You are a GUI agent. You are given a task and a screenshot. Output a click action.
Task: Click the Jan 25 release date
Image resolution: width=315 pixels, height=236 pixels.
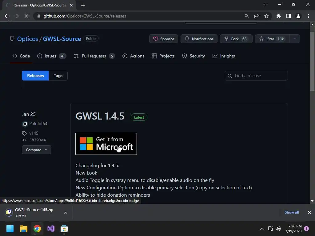(29, 114)
